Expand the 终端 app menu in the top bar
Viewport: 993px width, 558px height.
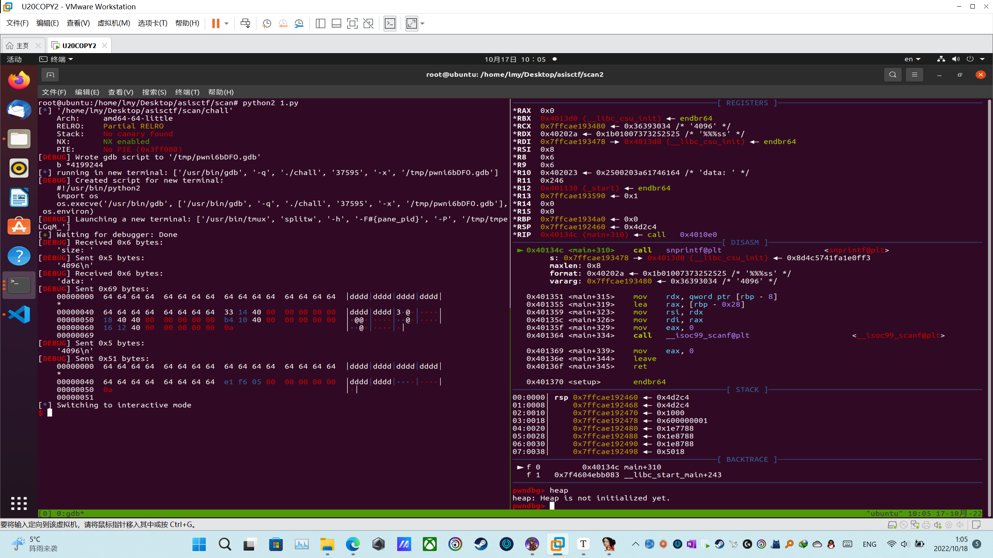coord(56,59)
